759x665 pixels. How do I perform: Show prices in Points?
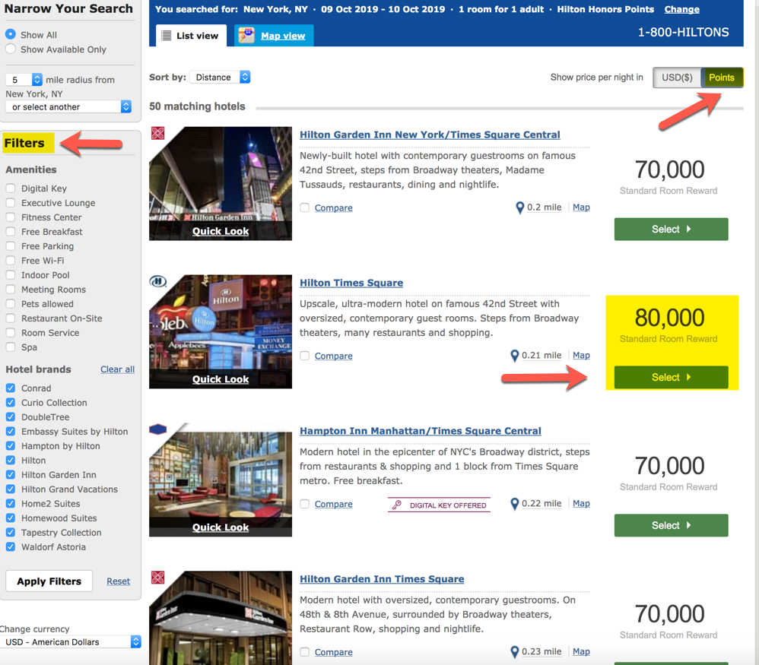[x=722, y=78]
